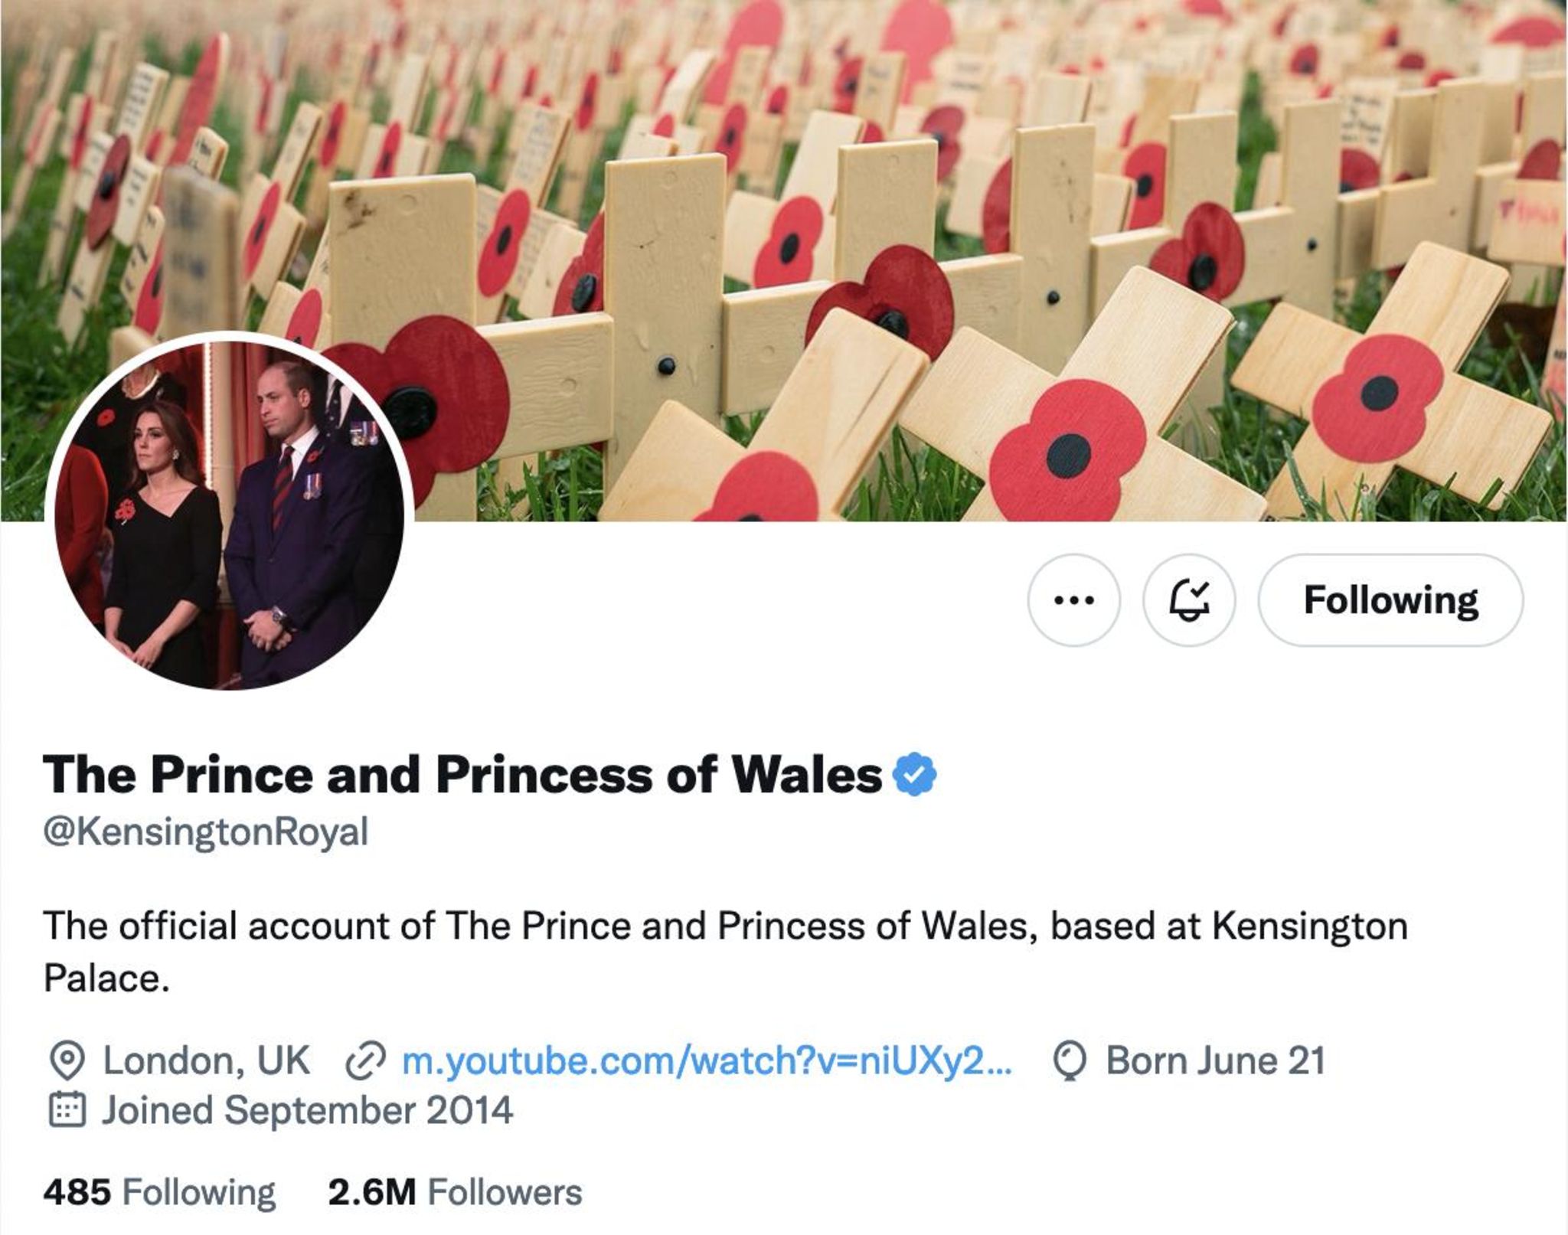Click the blue verified checkmark badge

pos(915,775)
